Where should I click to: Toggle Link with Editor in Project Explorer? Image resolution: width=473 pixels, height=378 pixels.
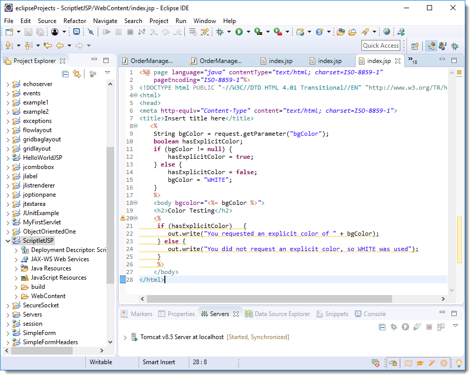point(77,74)
